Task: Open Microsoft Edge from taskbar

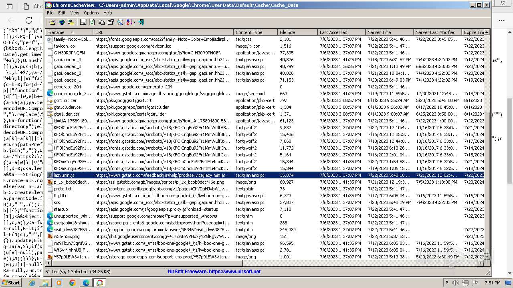Action: (86, 283)
